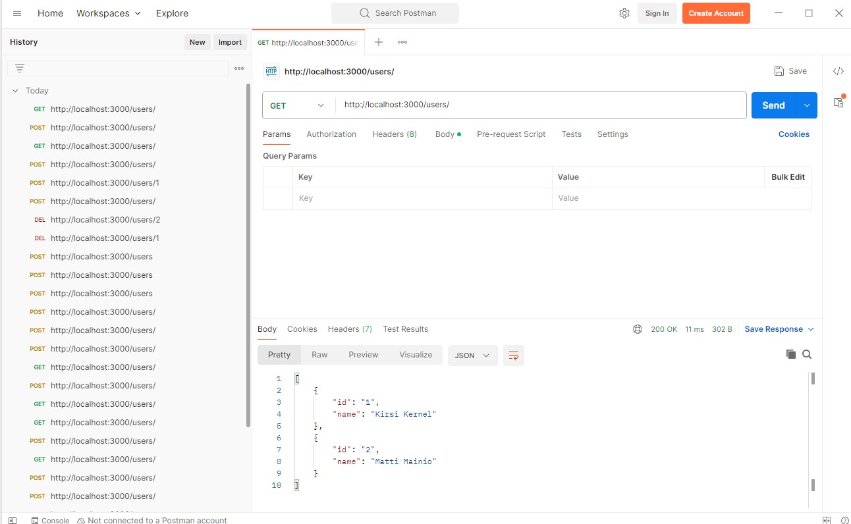Search the response with magnifier icon
This screenshot has width=851, height=524.
click(x=807, y=354)
